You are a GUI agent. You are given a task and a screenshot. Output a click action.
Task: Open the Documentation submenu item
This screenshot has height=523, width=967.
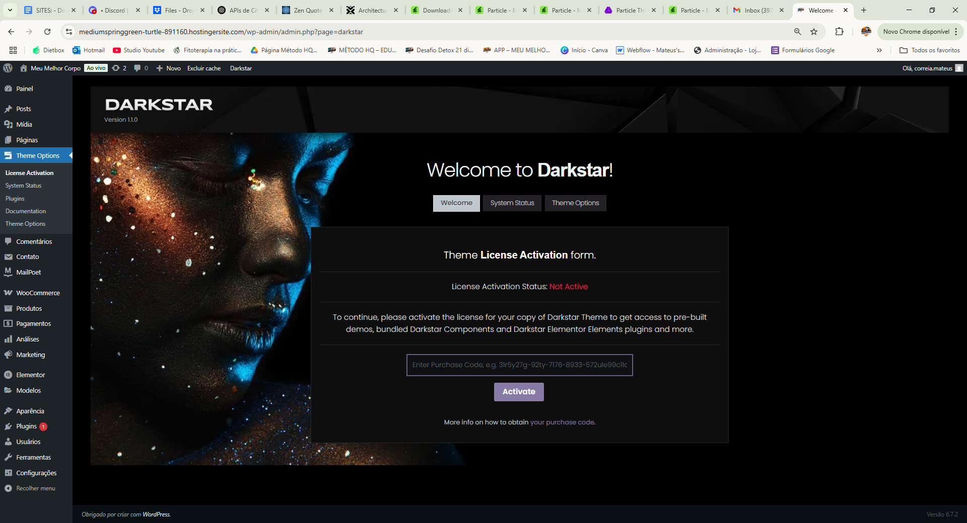pyautogui.click(x=26, y=211)
